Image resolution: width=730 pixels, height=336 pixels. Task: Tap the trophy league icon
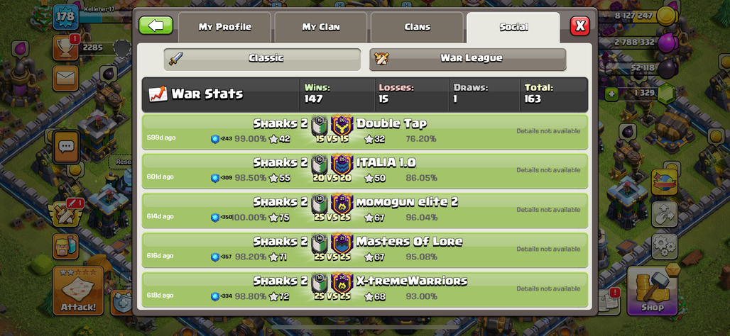[x=65, y=47]
